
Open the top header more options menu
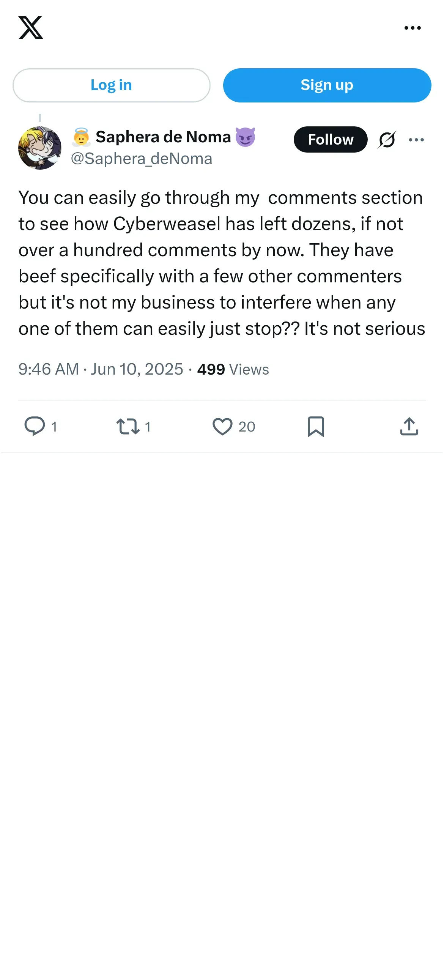(x=413, y=28)
